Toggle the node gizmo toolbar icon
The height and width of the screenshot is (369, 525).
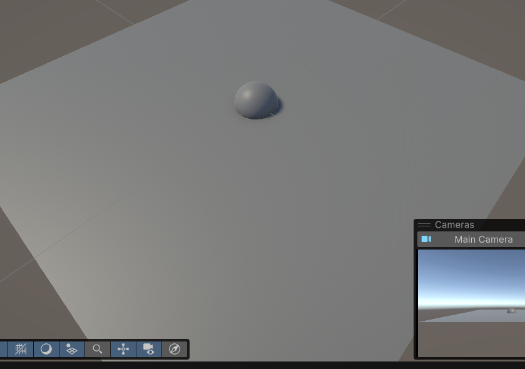pos(123,349)
